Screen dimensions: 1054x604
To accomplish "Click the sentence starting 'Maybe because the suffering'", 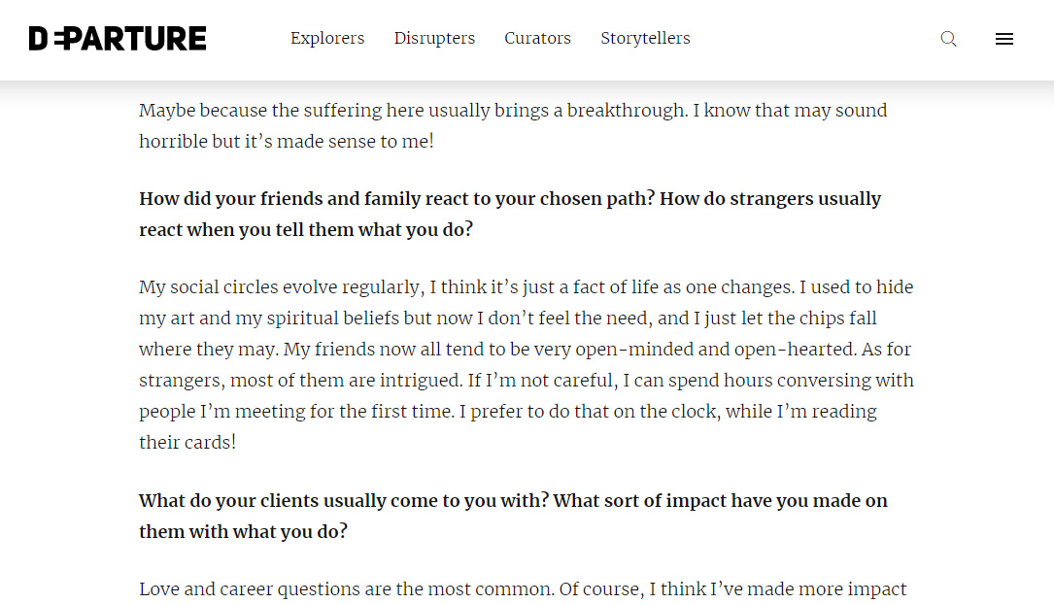I will 513,125.
